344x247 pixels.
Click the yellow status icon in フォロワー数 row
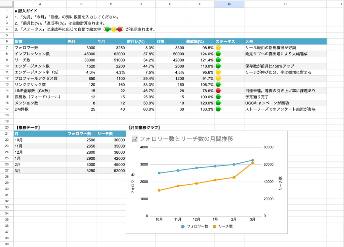(x=218, y=48)
